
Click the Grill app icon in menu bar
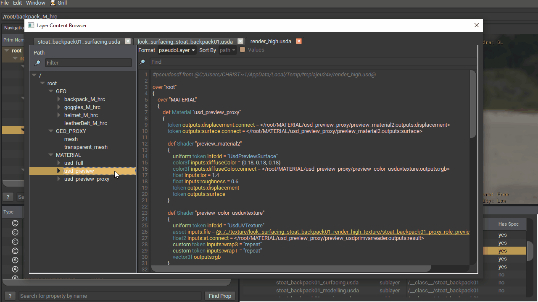(x=53, y=3)
